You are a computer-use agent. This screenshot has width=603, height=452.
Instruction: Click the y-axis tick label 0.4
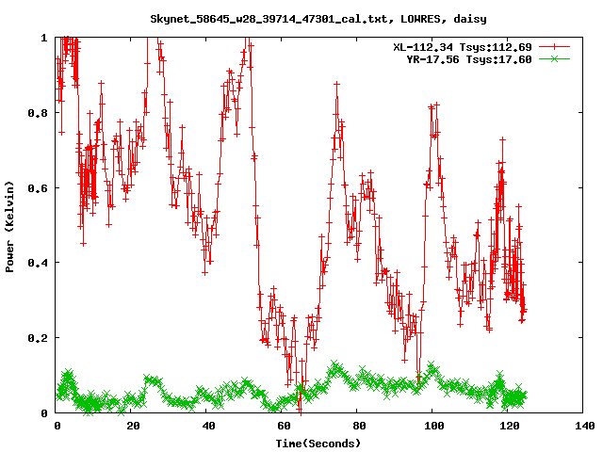pyautogui.click(x=38, y=263)
